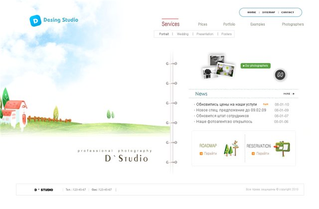
Task: Open the Photographers tab
Action: click(x=293, y=24)
